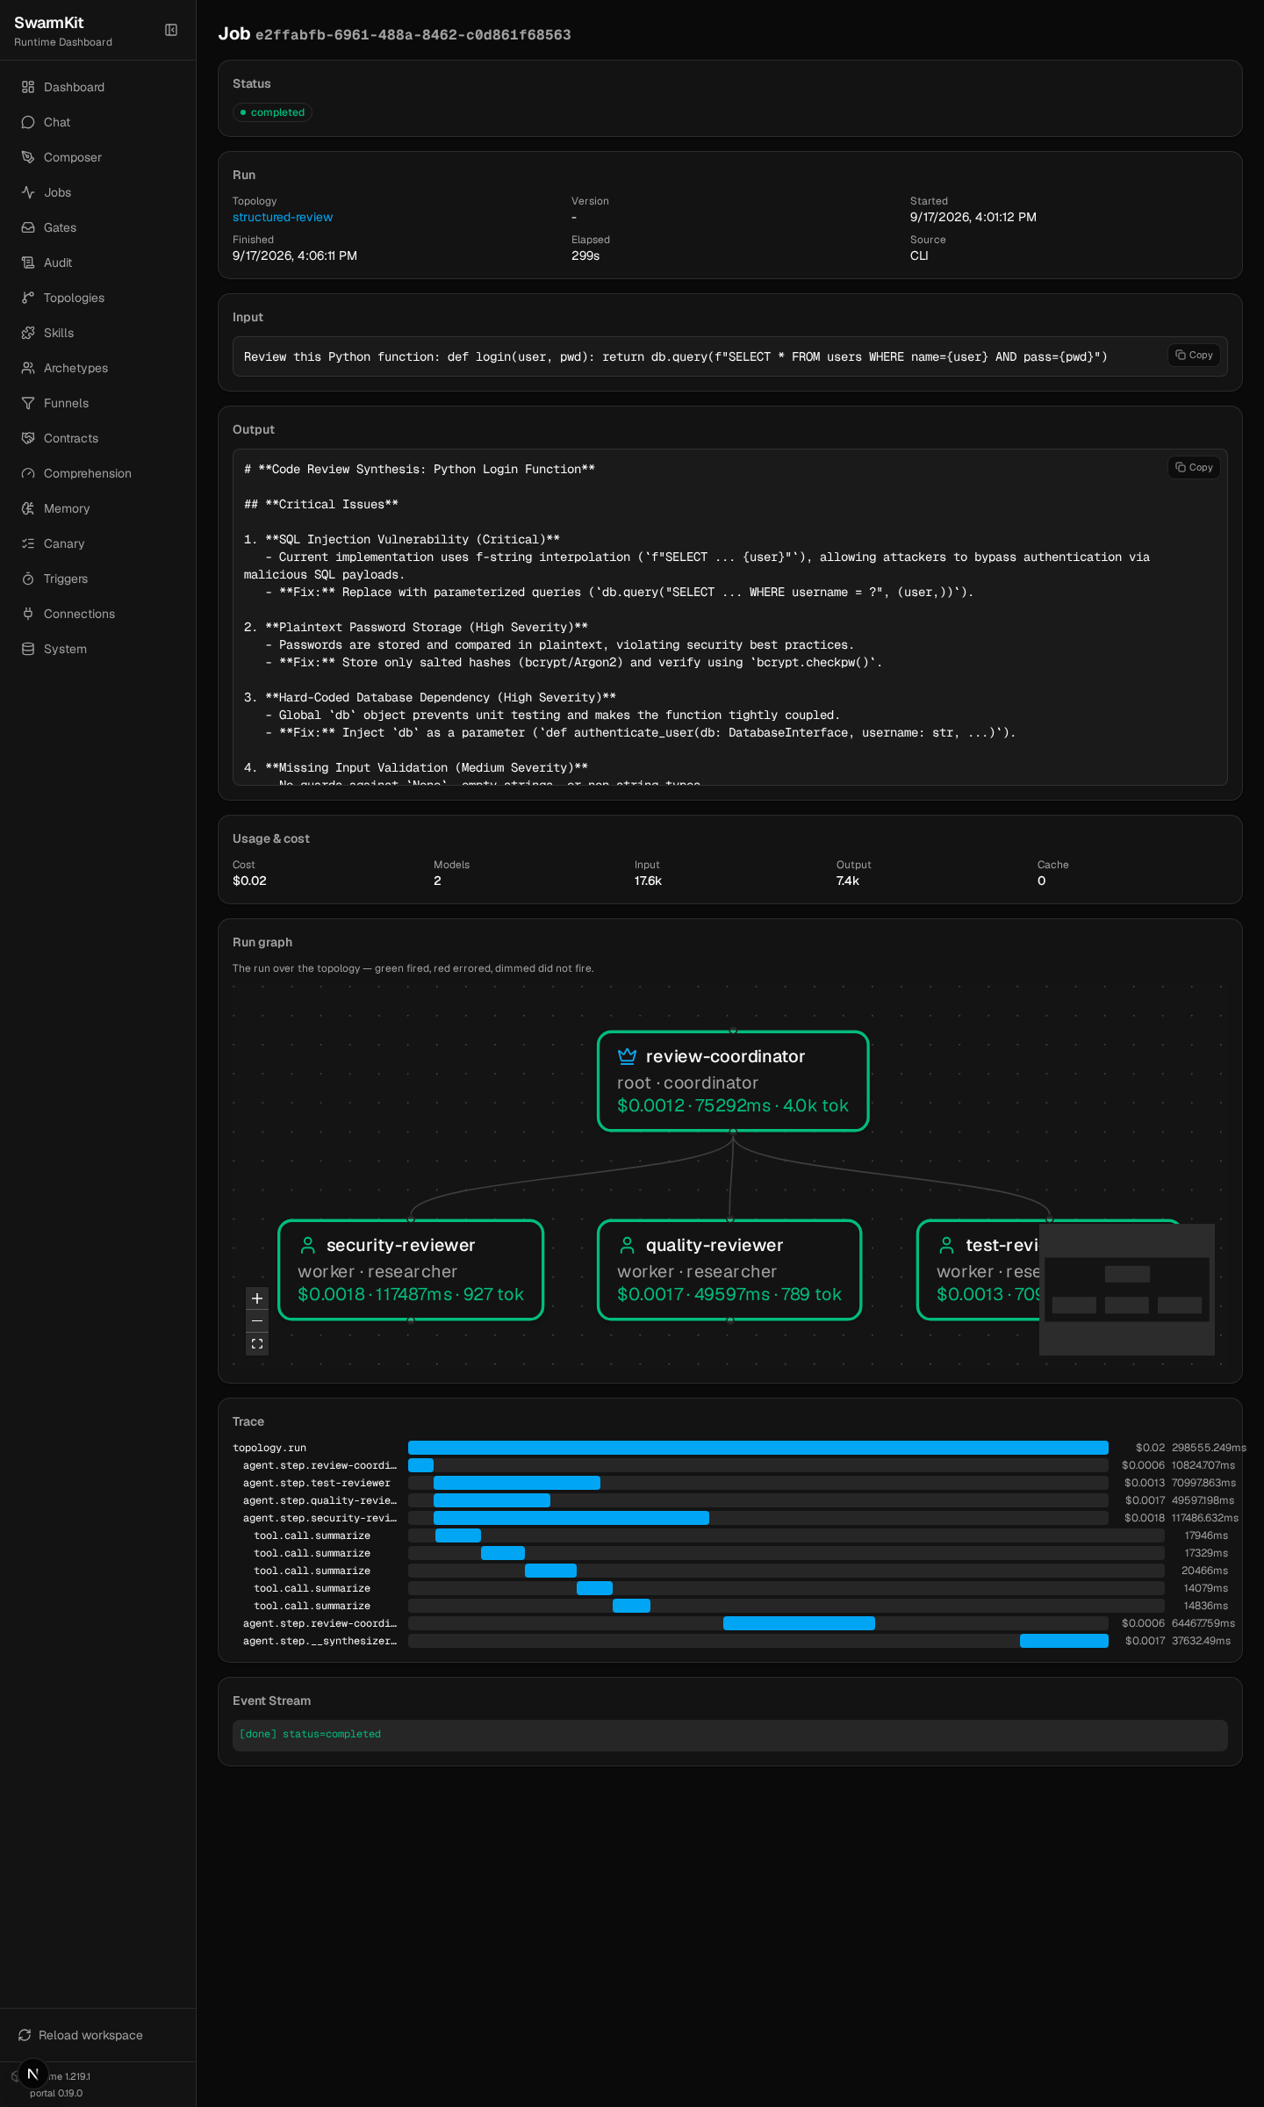
Task: Click the Archetypes people icon
Action: point(28,368)
